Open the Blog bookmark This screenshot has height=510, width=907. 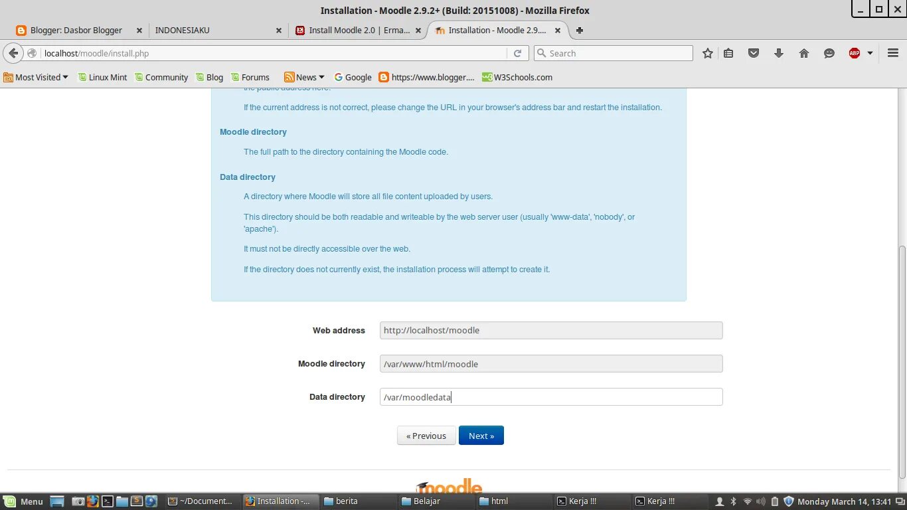coord(209,77)
